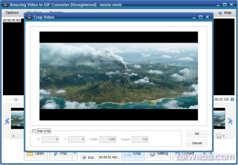
Task: Click the previous frame left arrow icon
Action: tap(7, 121)
